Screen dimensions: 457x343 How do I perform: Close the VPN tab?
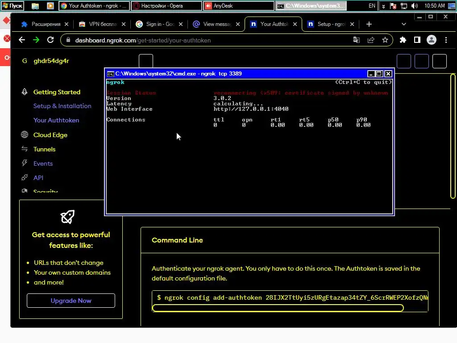tap(124, 24)
